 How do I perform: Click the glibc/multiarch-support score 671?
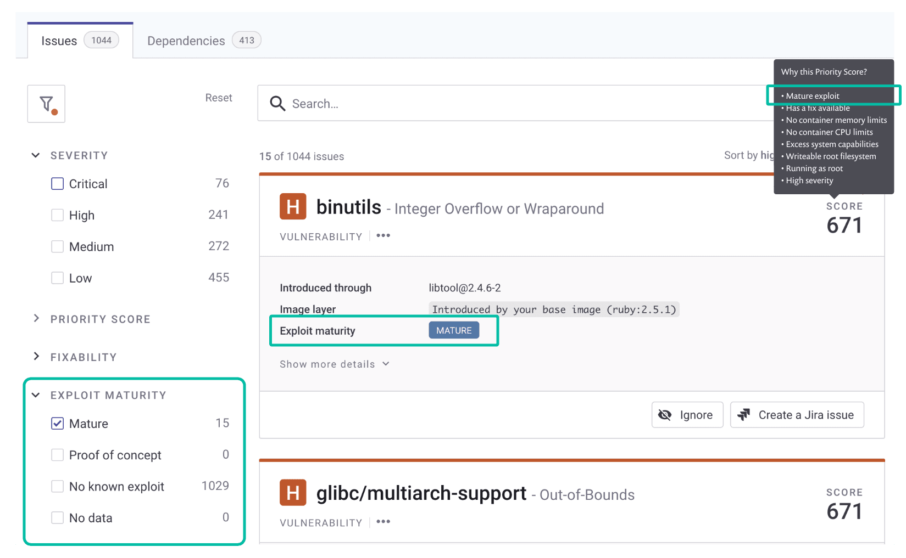tap(844, 512)
